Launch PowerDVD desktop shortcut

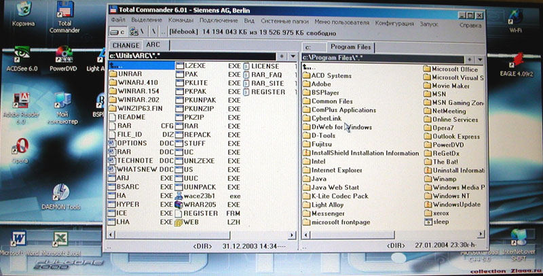point(63,59)
